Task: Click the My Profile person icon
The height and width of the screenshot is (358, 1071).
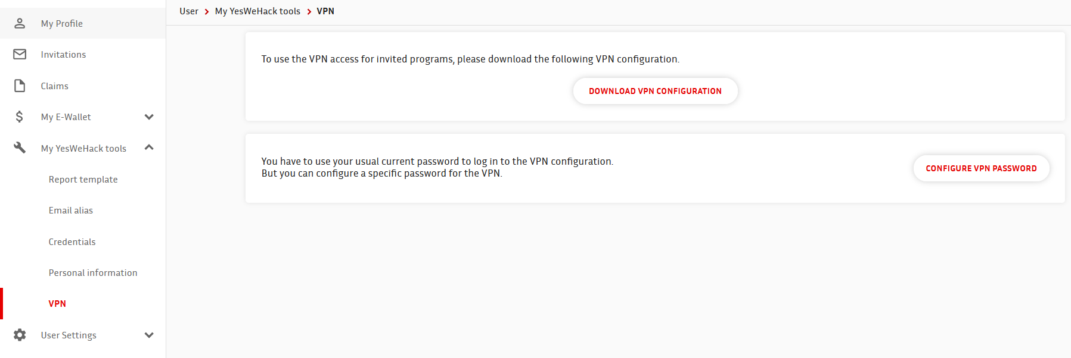Action: click(20, 23)
